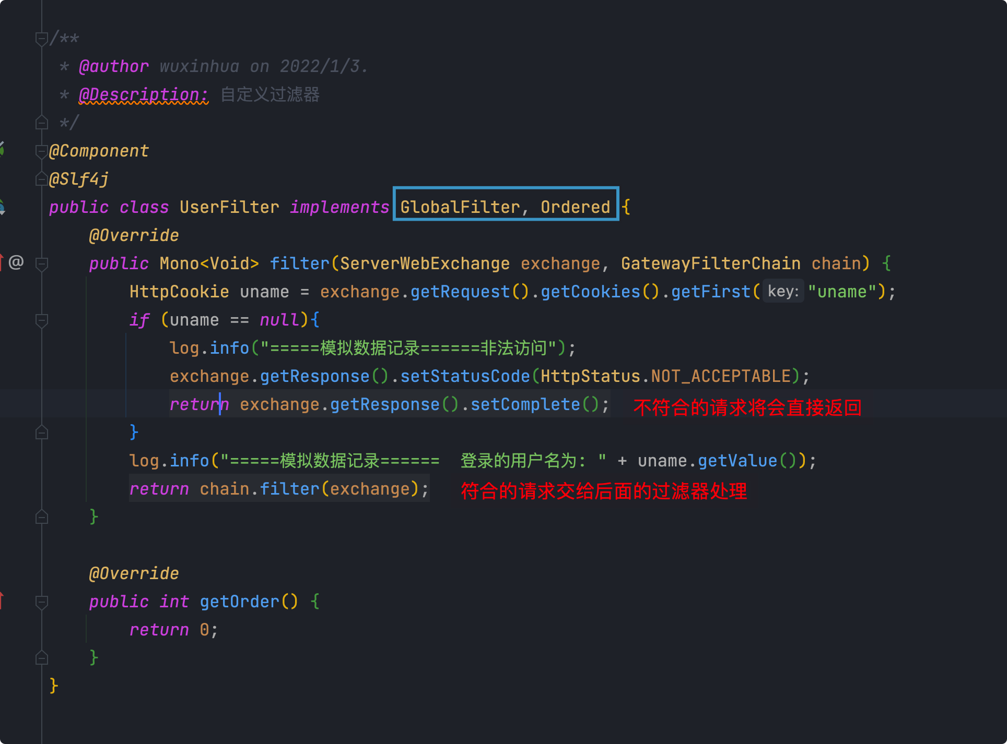The image size is (1007, 744).
Task: Click the UserFilter class name
Action: (x=229, y=207)
